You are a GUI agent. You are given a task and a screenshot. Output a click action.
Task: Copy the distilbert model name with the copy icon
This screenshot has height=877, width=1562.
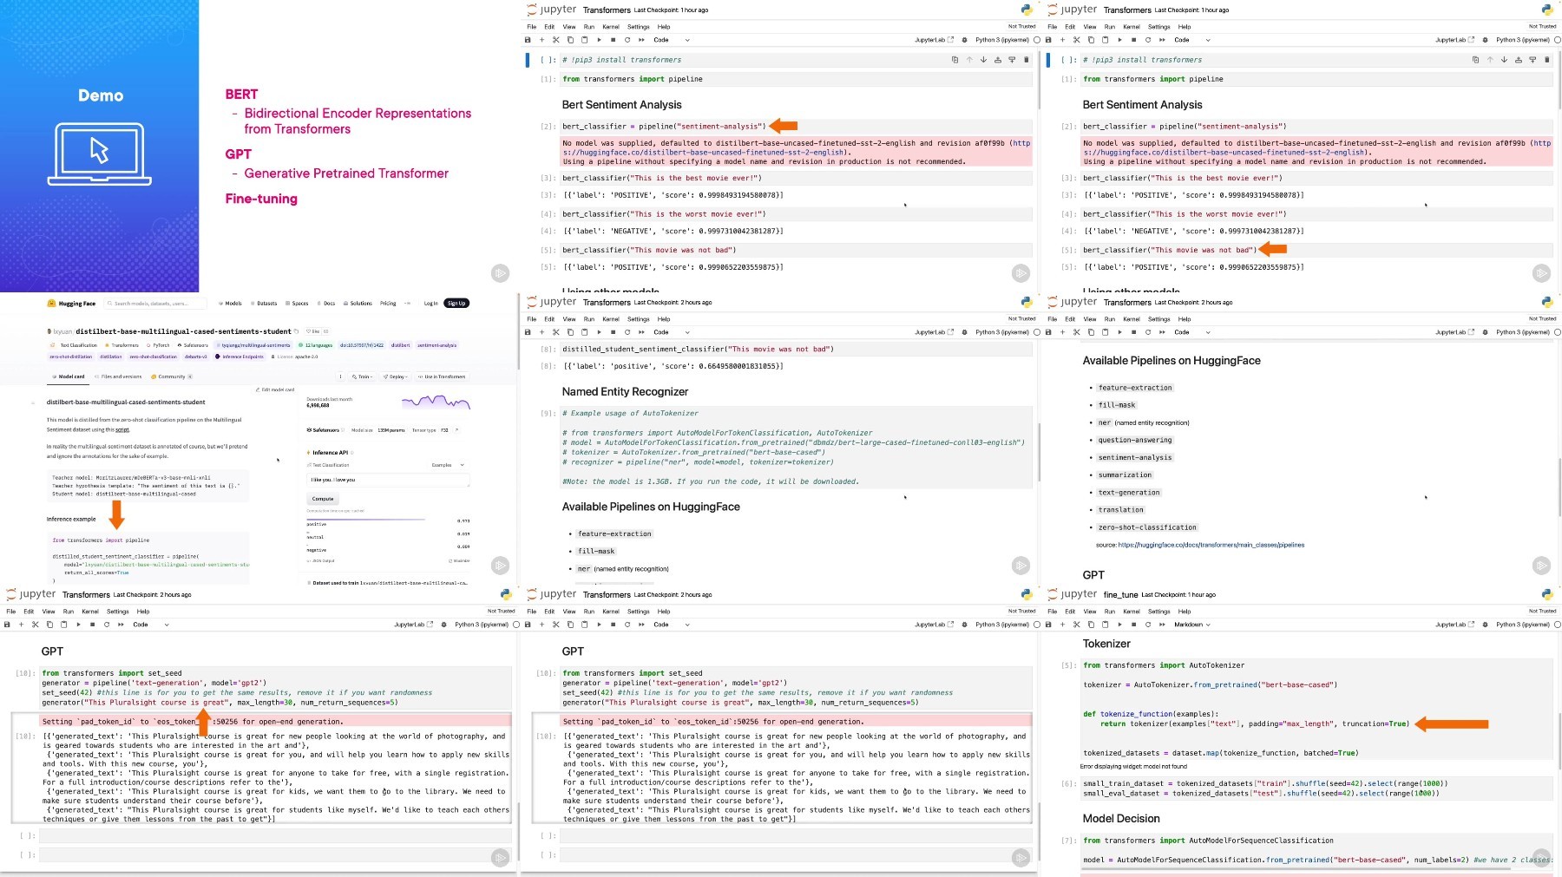click(x=296, y=331)
